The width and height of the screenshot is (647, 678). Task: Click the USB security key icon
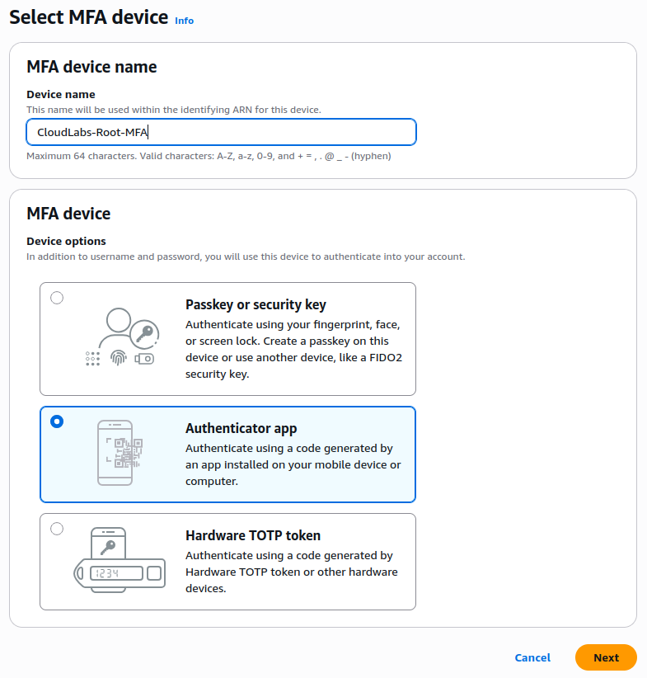point(143,359)
